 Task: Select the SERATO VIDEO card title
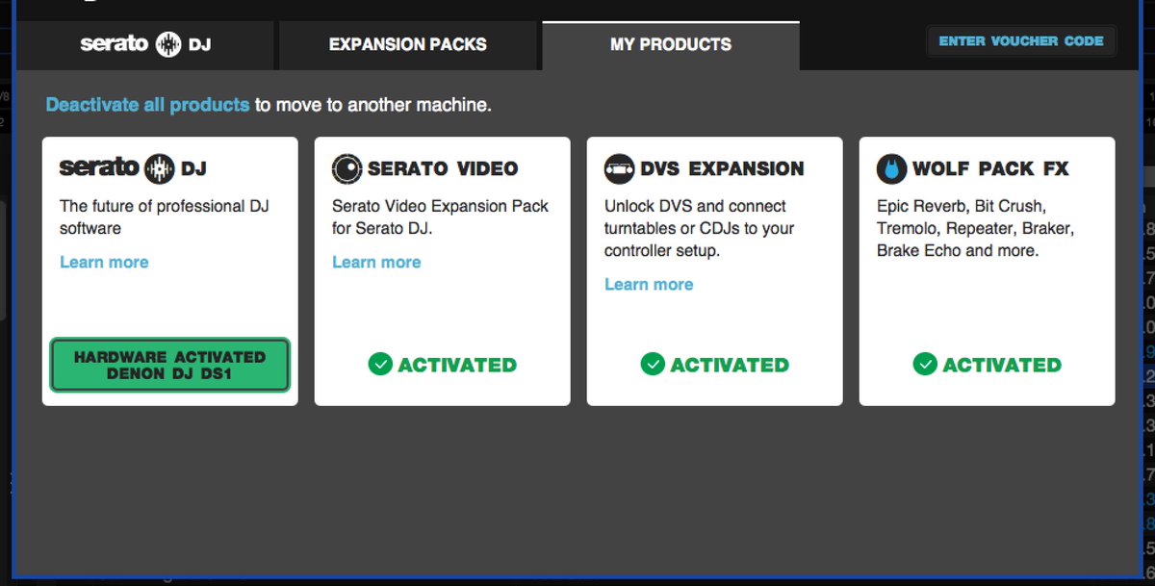(x=443, y=168)
